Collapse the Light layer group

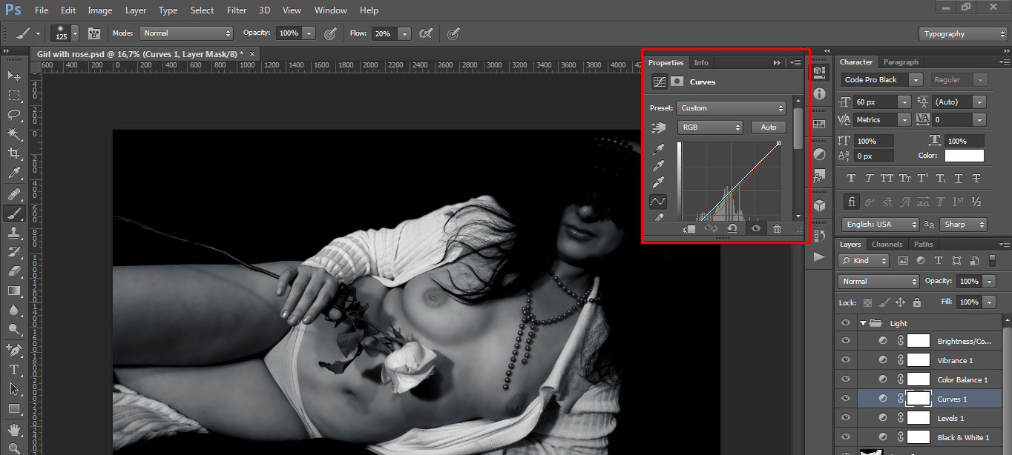click(x=863, y=323)
